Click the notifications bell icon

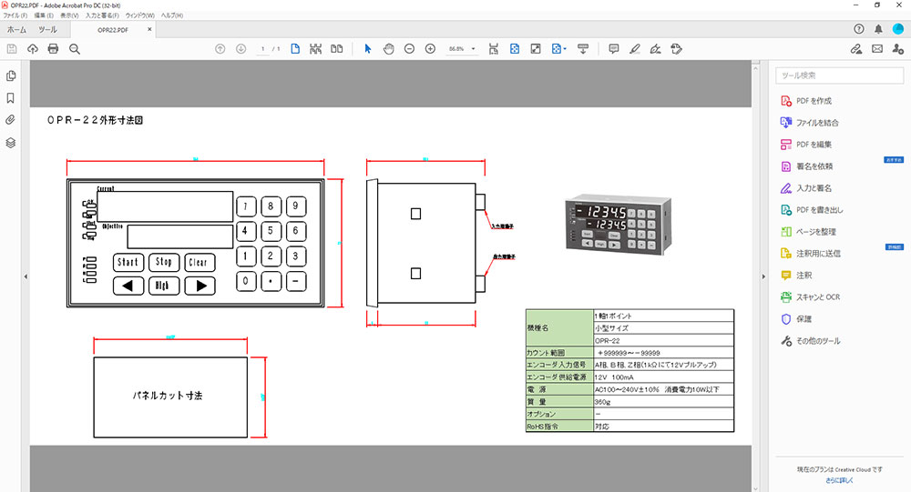point(878,29)
